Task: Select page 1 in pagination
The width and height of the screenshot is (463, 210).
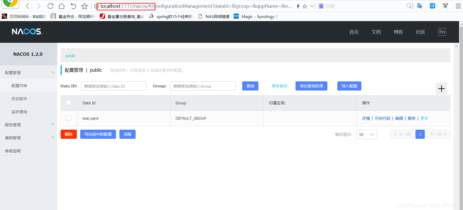Action: coord(420,134)
